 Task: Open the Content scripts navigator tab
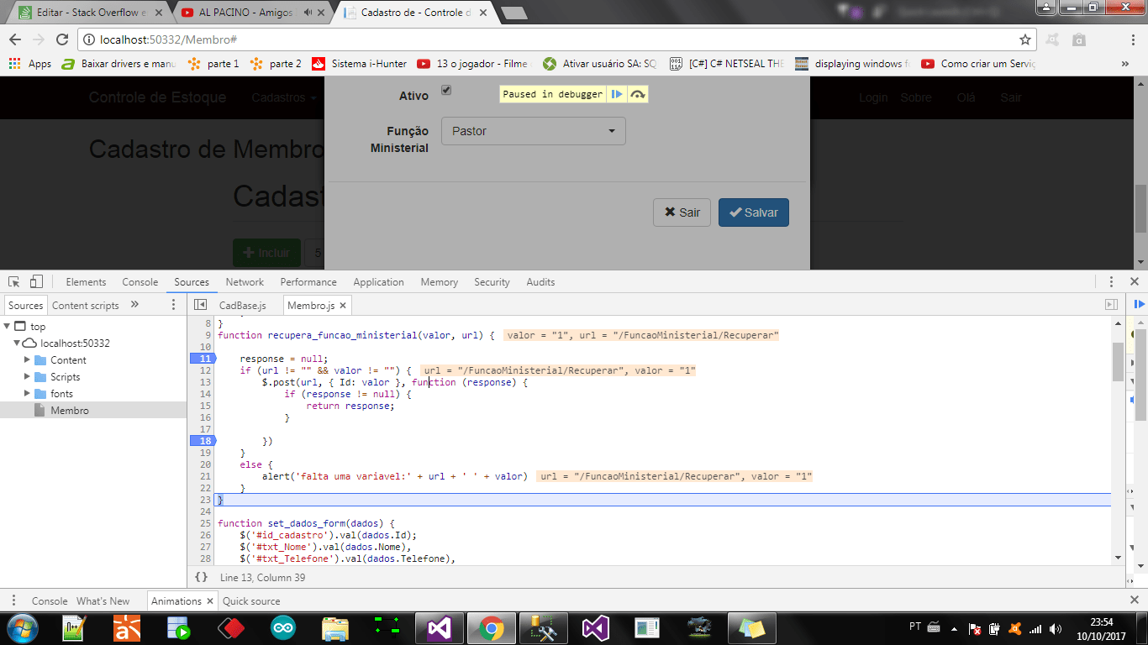tap(86, 306)
